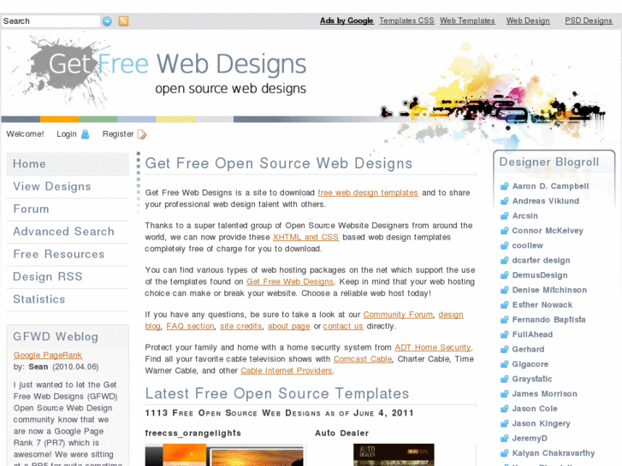Open View Designs in the sidebar
This screenshot has height=466, width=622.
68,186
